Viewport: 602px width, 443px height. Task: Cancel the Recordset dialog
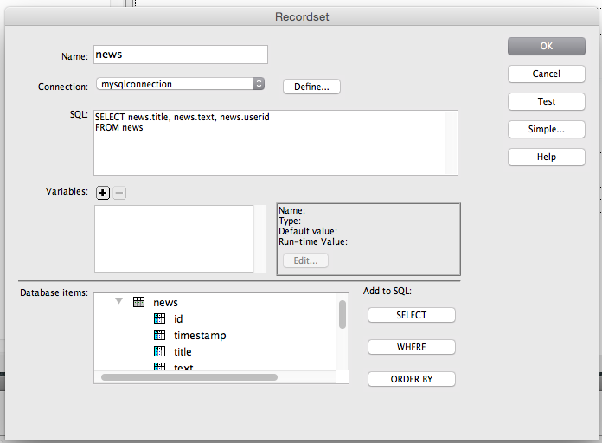click(x=547, y=74)
